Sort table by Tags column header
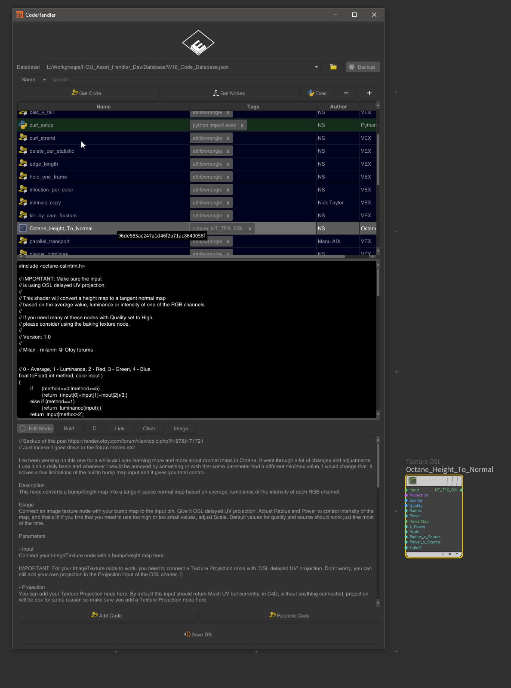Screen dimensions: 511x688 pos(253,107)
